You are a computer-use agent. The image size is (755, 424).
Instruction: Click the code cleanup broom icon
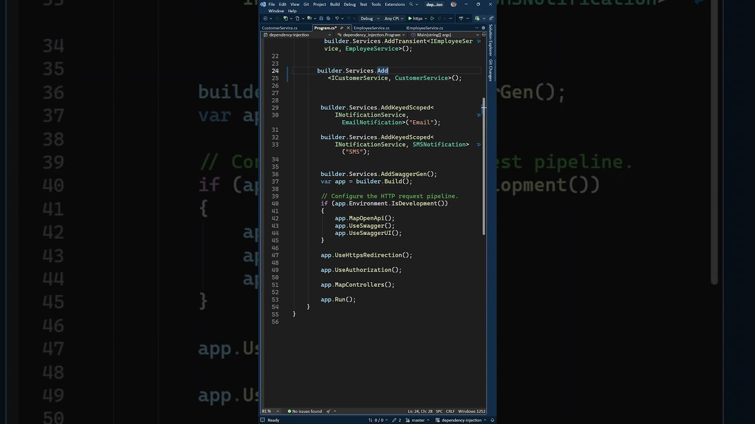tap(328, 411)
